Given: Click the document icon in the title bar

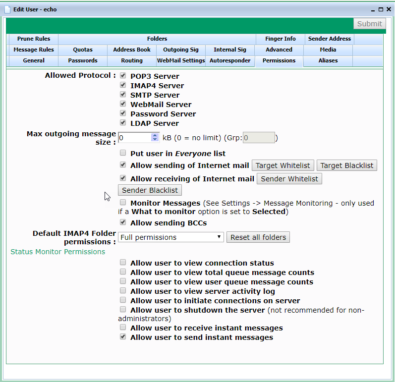Looking at the screenshot, I should (x=7, y=9).
